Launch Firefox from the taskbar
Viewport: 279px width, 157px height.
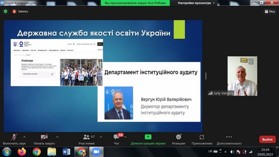22,152
